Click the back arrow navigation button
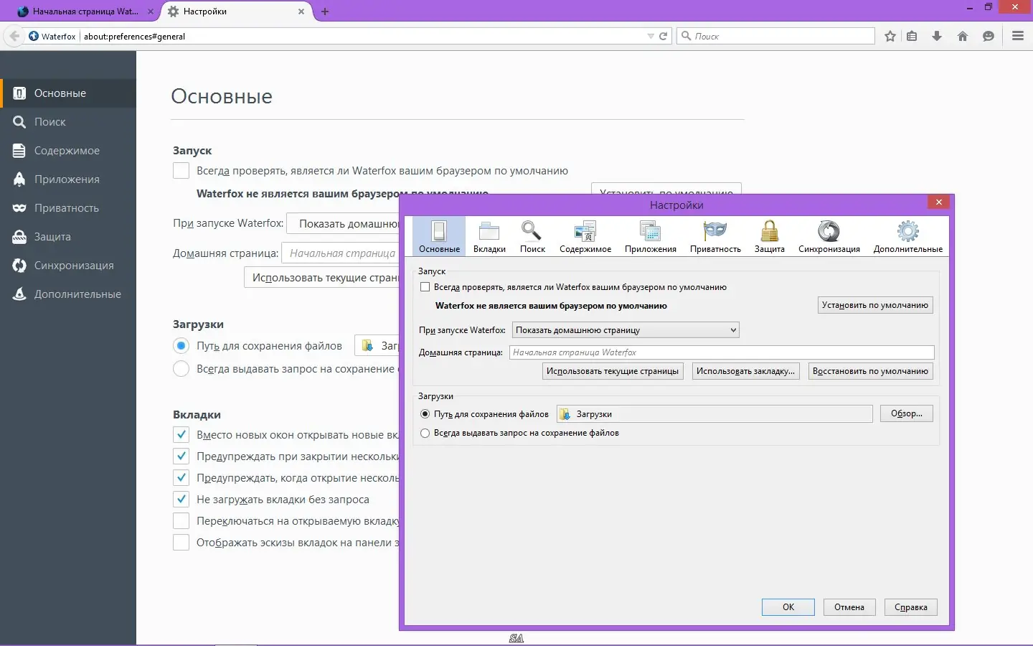The width and height of the screenshot is (1033, 646). tap(14, 36)
